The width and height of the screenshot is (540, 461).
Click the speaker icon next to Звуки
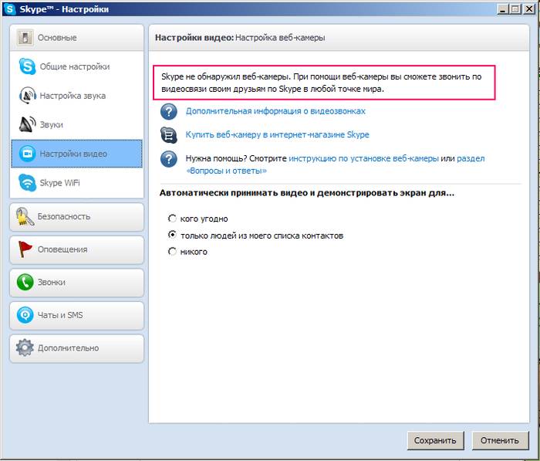[28, 124]
